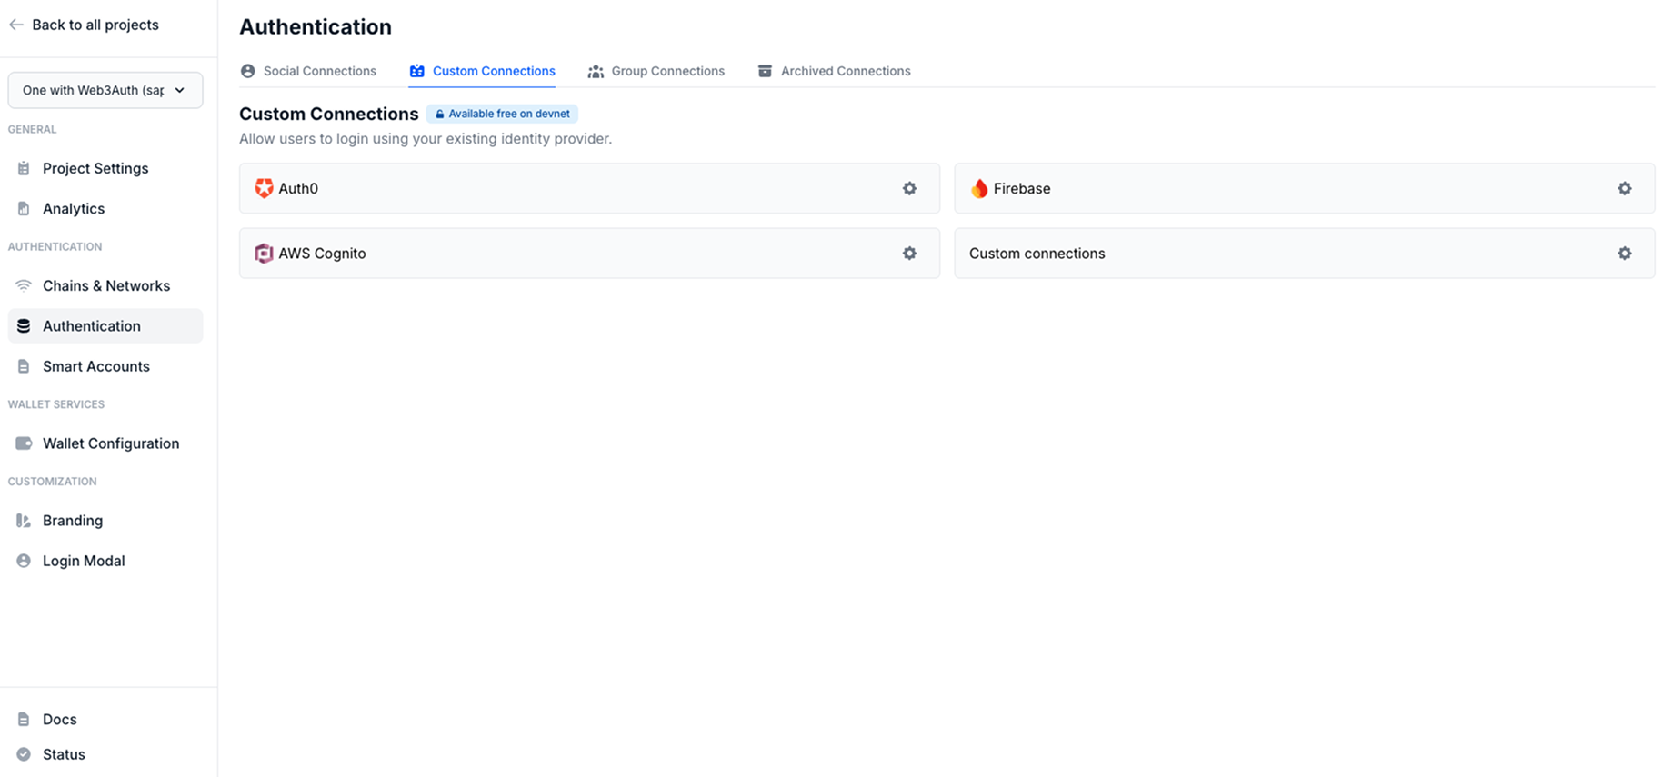Open Chains & Networks section

[x=105, y=285]
